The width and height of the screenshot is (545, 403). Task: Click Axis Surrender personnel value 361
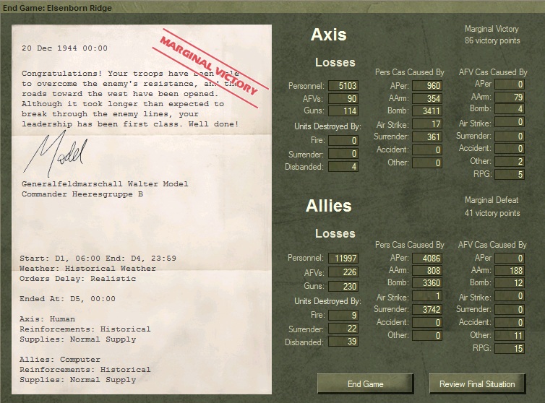427,137
